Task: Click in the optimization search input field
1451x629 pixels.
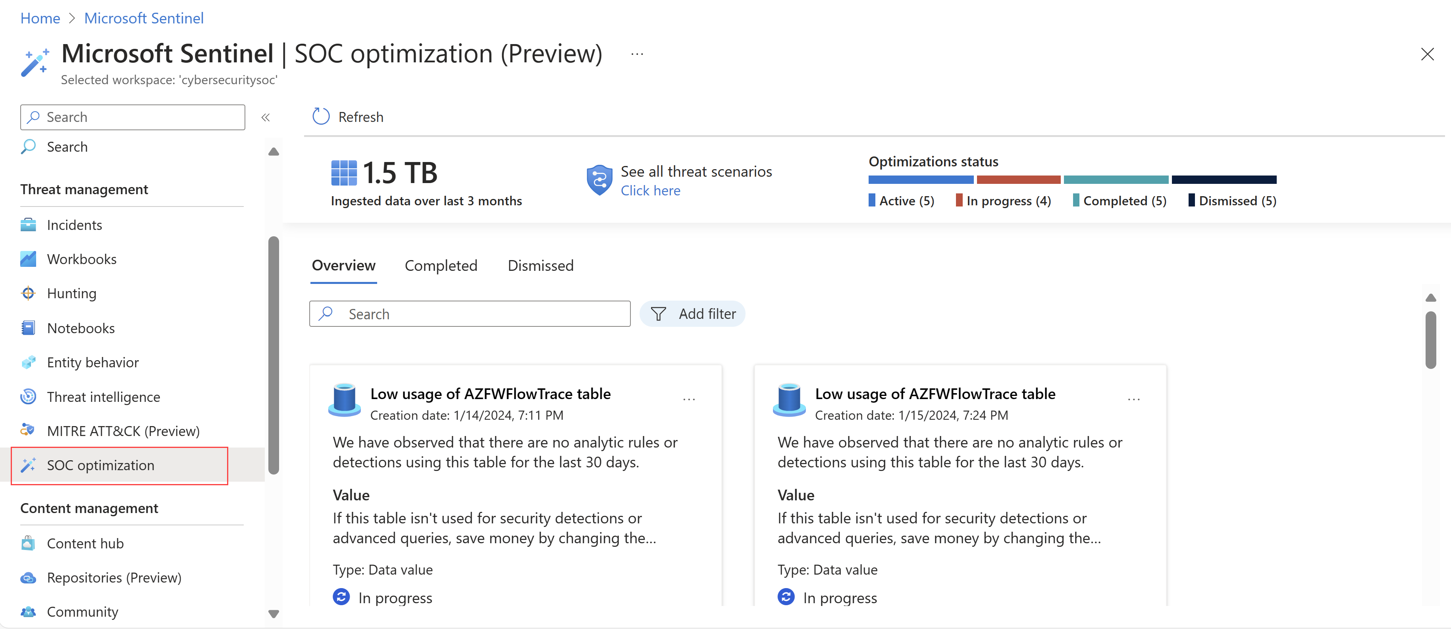Action: tap(471, 313)
